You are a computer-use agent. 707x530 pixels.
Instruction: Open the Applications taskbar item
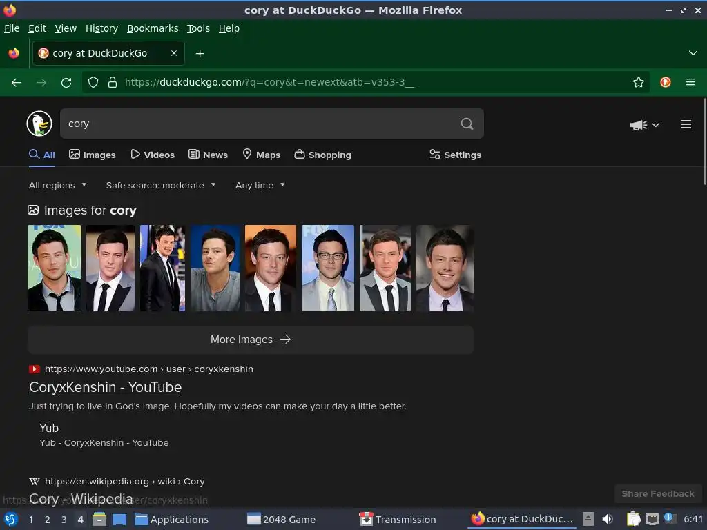tap(172, 520)
